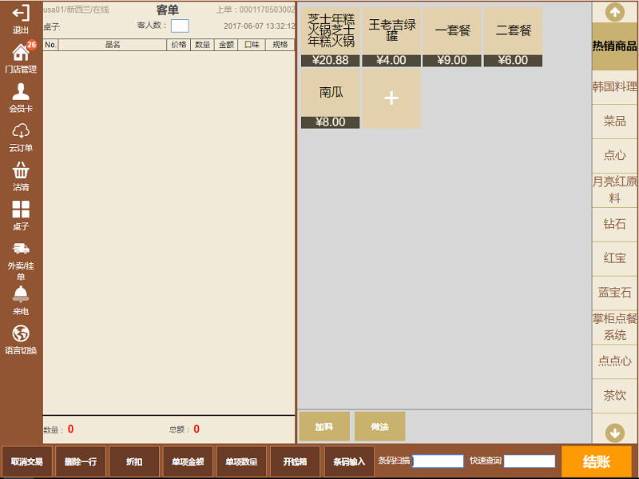Click the usa01/新西兰/在线 status text
The image size is (639, 479).
[x=76, y=10]
